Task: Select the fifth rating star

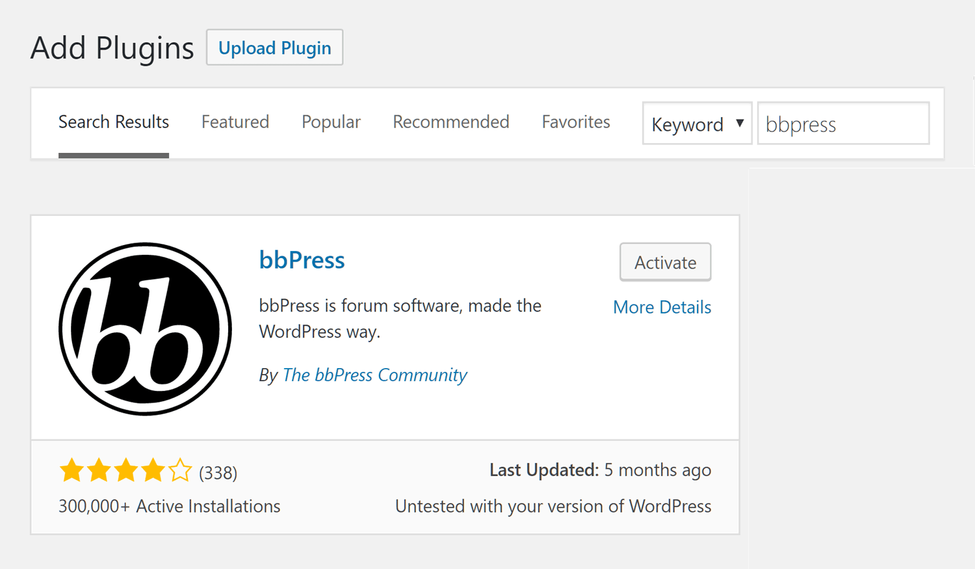Action: [x=181, y=470]
